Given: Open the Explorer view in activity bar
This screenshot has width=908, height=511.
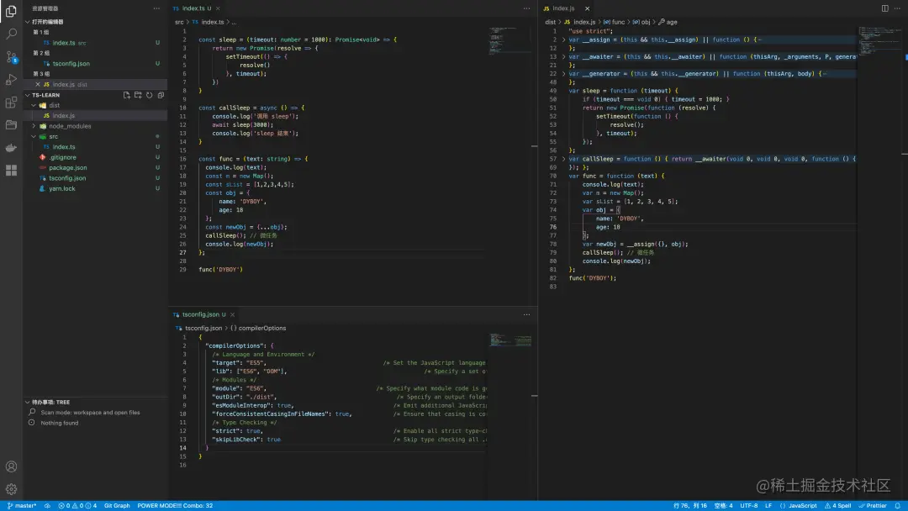Looking at the screenshot, I should click(11, 10).
